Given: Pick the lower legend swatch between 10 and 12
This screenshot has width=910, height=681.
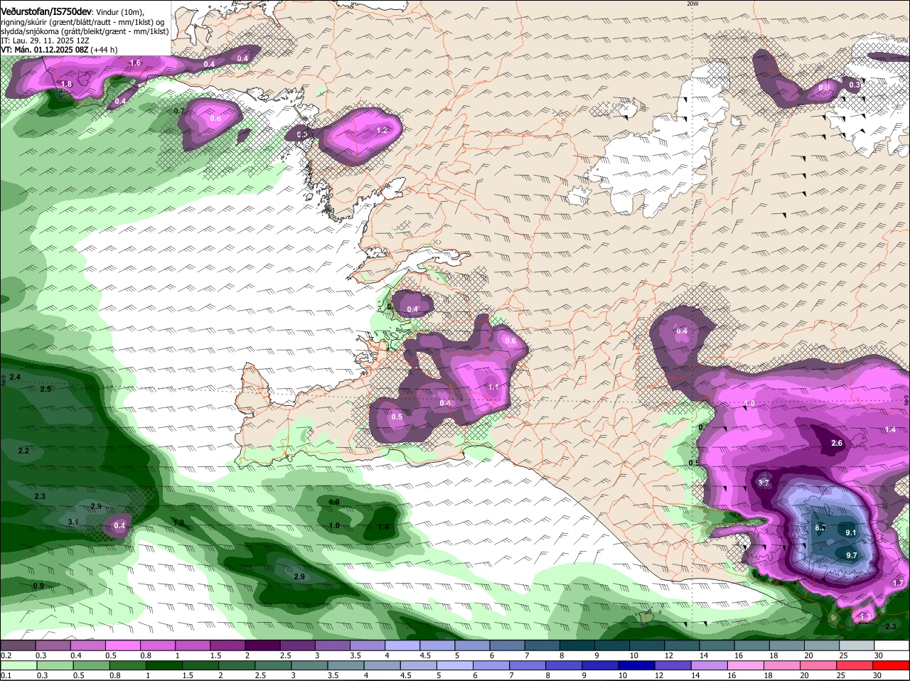Looking at the screenshot, I should (637, 665).
